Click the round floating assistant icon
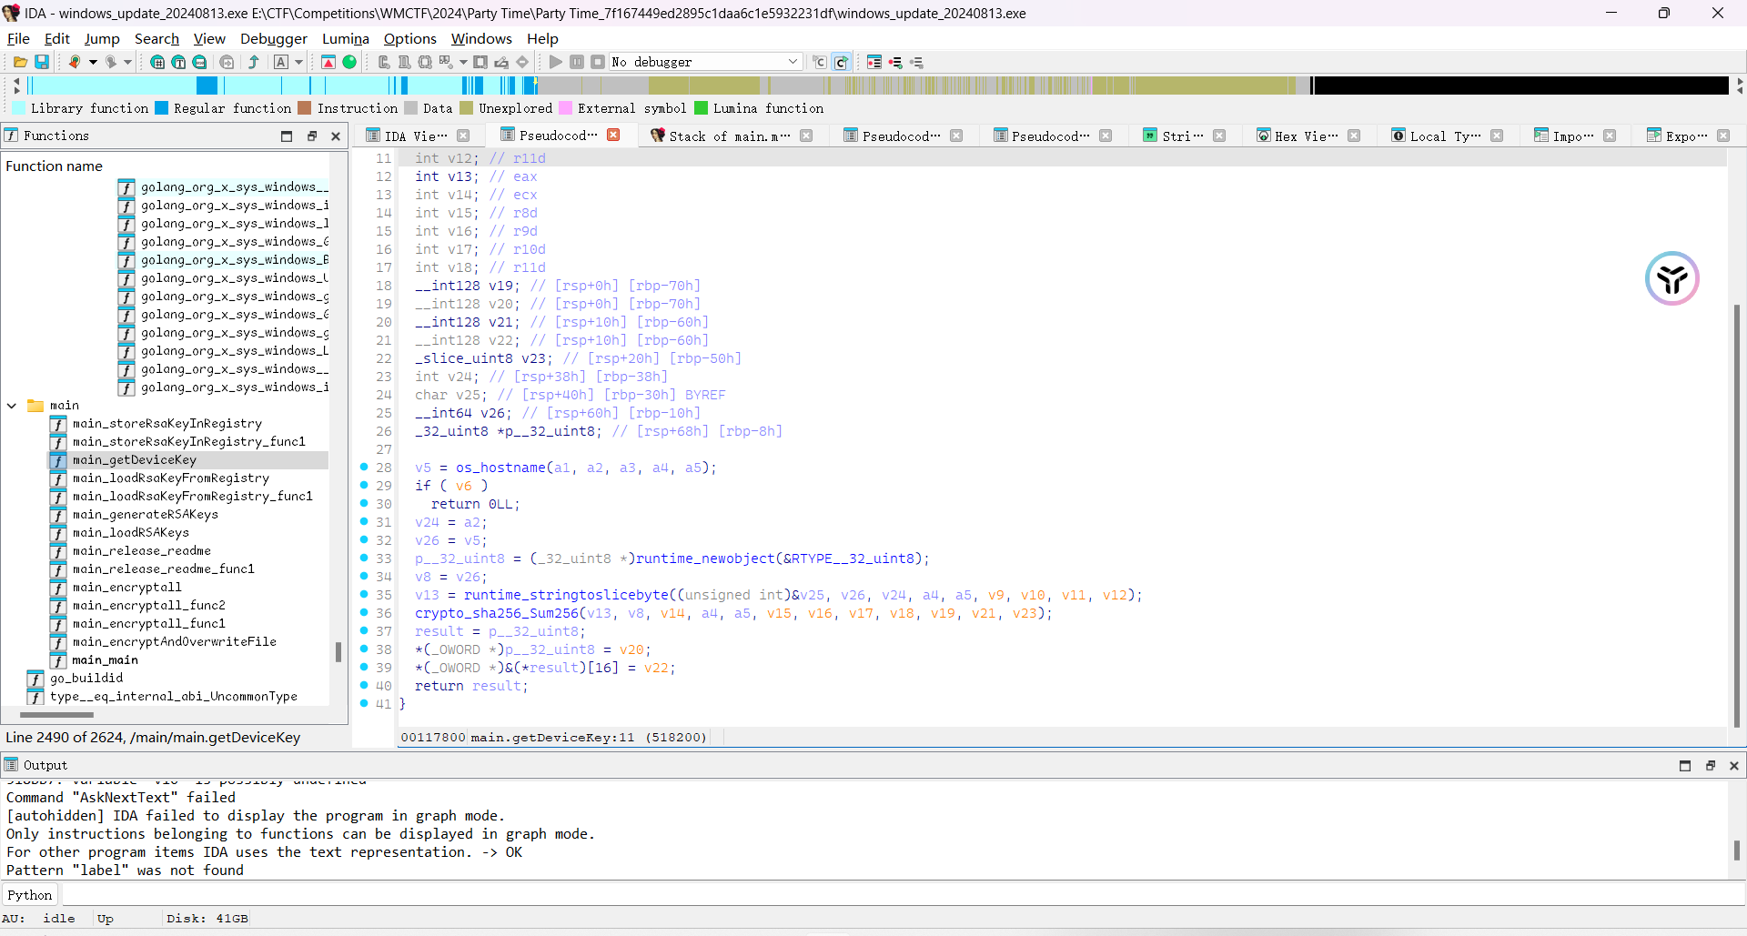 point(1671,278)
